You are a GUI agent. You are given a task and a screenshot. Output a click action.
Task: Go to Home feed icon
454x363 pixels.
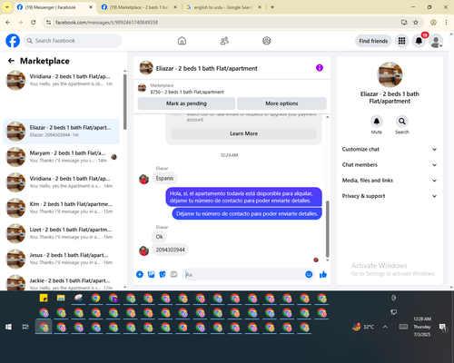pyautogui.click(x=182, y=41)
